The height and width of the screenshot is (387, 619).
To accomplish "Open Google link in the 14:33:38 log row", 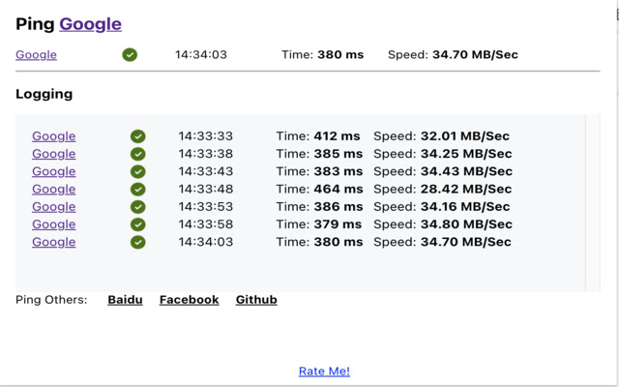I will pyautogui.click(x=53, y=154).
